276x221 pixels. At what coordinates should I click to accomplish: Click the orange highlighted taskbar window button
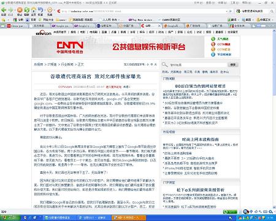click(x=129, y=218)
